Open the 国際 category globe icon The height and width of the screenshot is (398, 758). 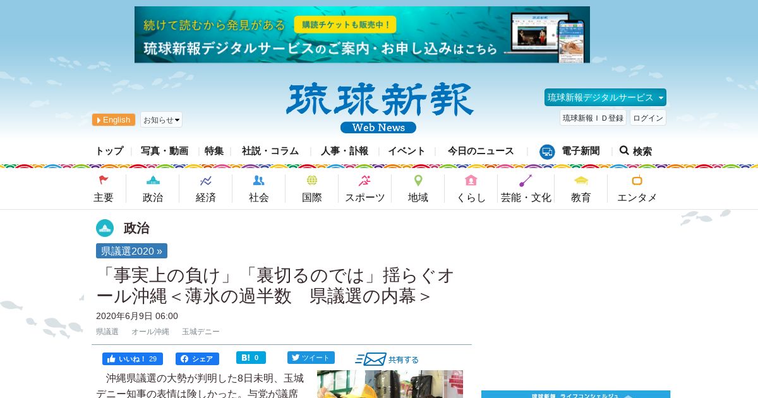[312, 181]
